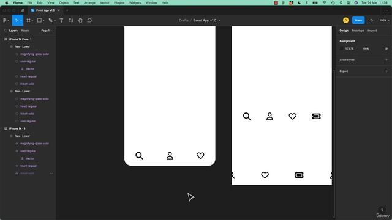Select the Layers tab
Screen dimensions: 392x220
pyautogui.click(x=13, y=31)
